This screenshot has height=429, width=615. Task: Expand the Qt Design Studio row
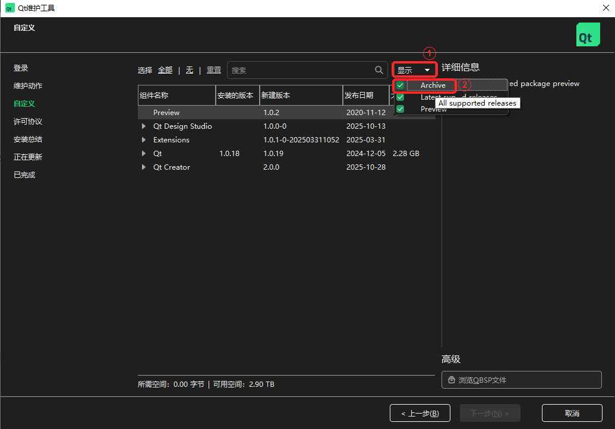click(x=144, y=126)
